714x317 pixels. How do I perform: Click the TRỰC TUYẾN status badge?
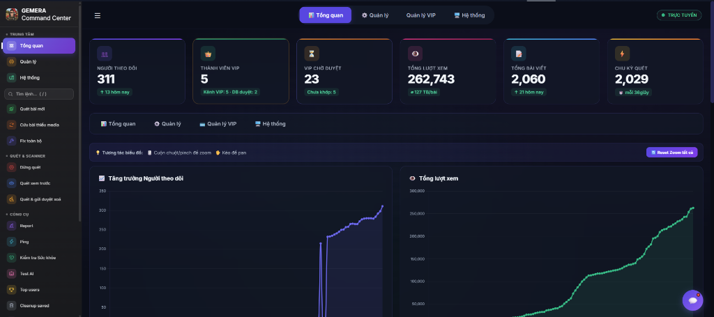679,15
